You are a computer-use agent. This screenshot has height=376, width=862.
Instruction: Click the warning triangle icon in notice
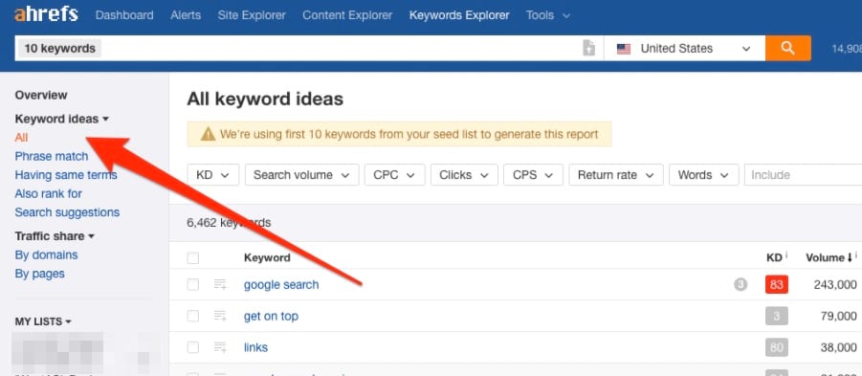click(x=208, y=134)
